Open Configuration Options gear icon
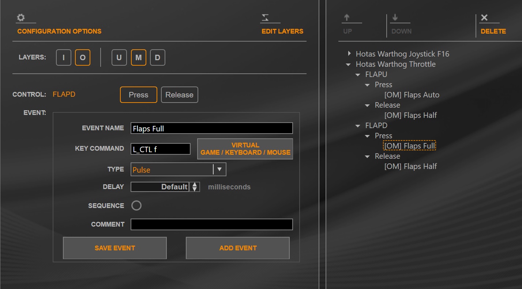The image size is (522, 289). click(21, 18)
